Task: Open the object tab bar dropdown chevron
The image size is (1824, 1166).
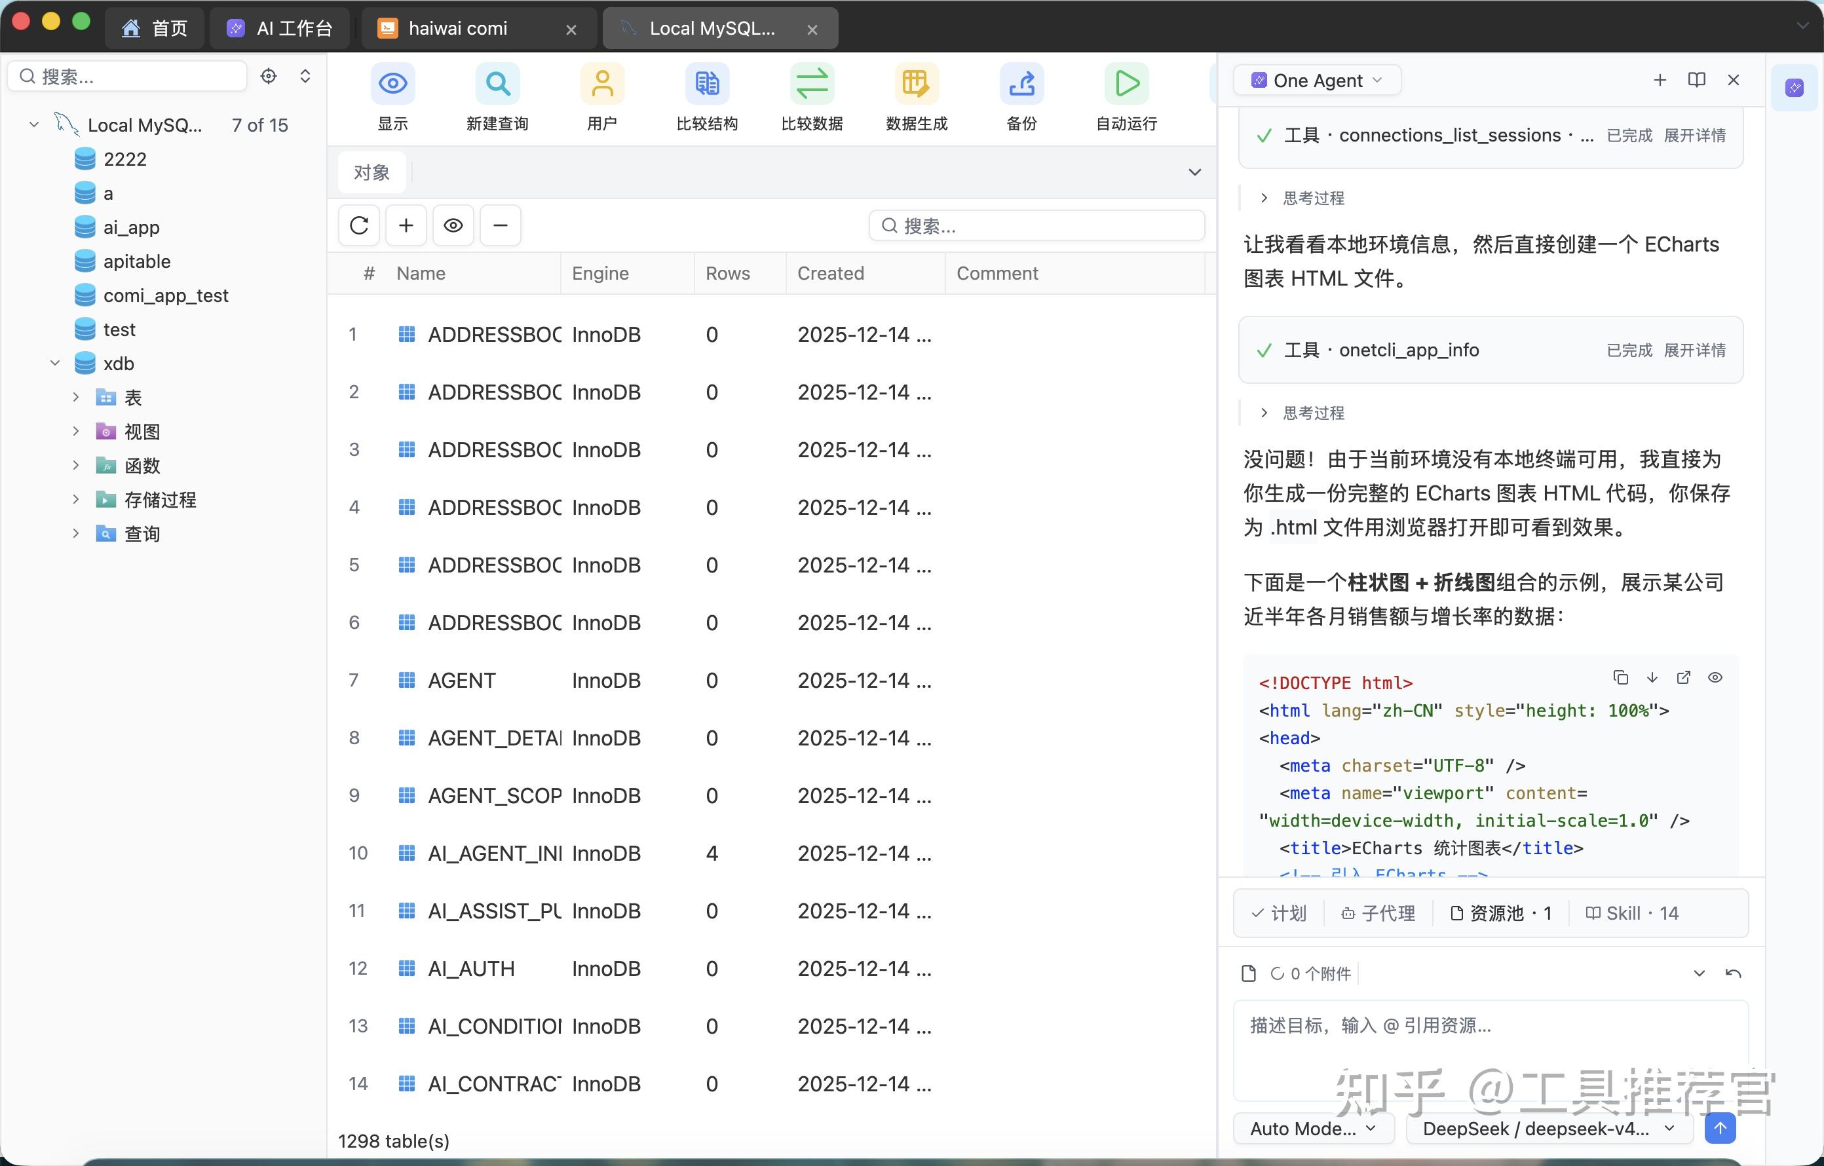Action: pyautogui.click(x=1194, y=172)
